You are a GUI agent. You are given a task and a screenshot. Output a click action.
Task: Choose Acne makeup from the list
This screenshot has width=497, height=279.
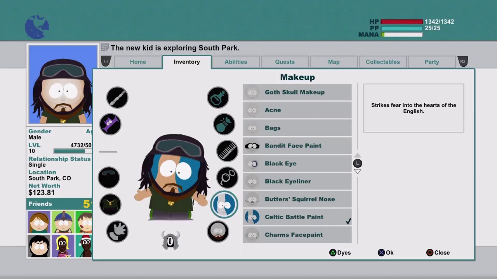(x=297, y=110)
